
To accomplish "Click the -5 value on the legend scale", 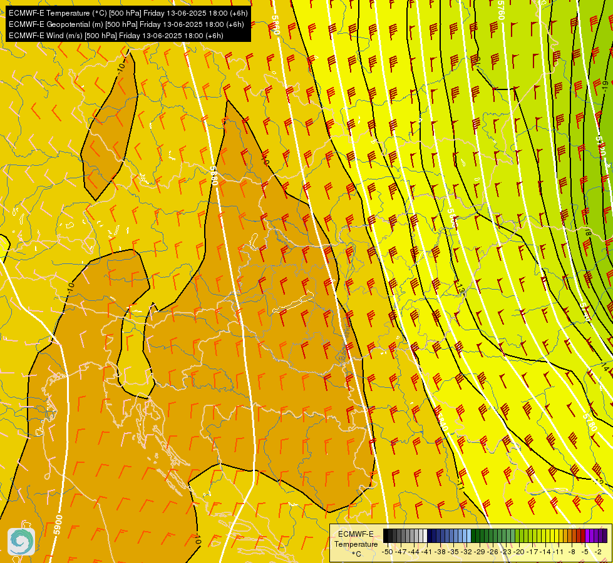I will (585, 552).
